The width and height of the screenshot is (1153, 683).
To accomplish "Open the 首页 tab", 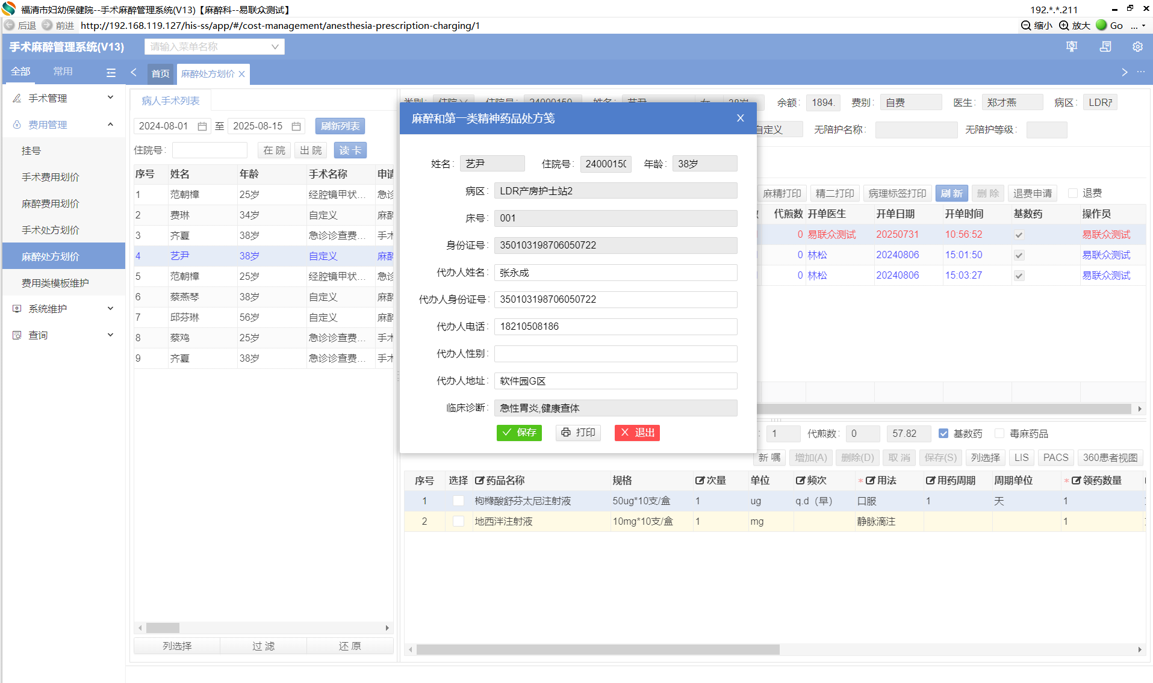I will [160, 73].
